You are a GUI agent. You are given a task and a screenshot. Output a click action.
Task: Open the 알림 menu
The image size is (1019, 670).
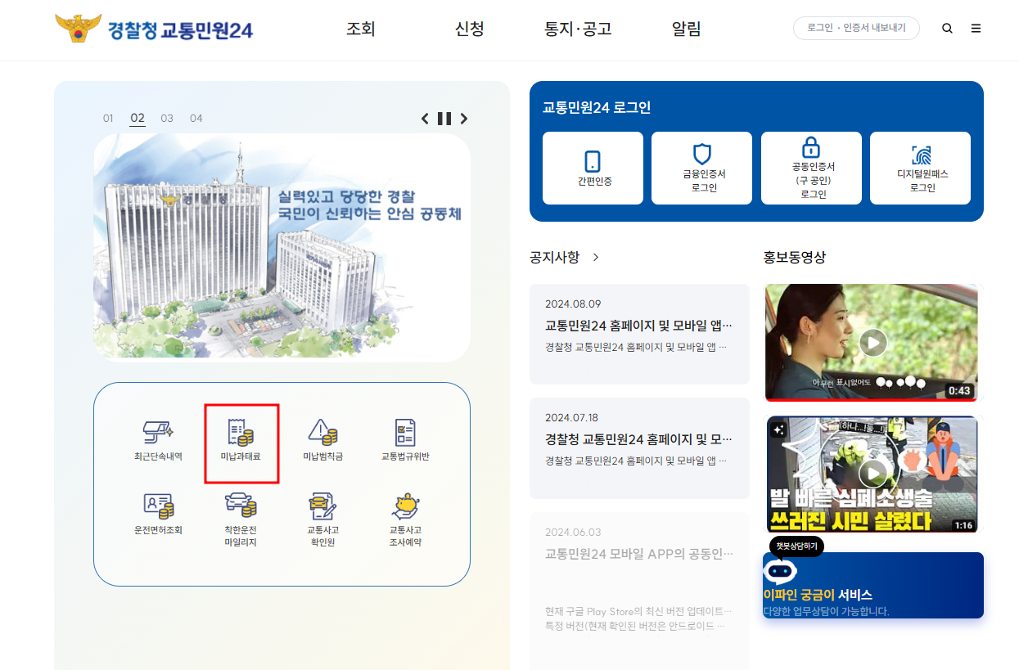[x=687, y=29]
